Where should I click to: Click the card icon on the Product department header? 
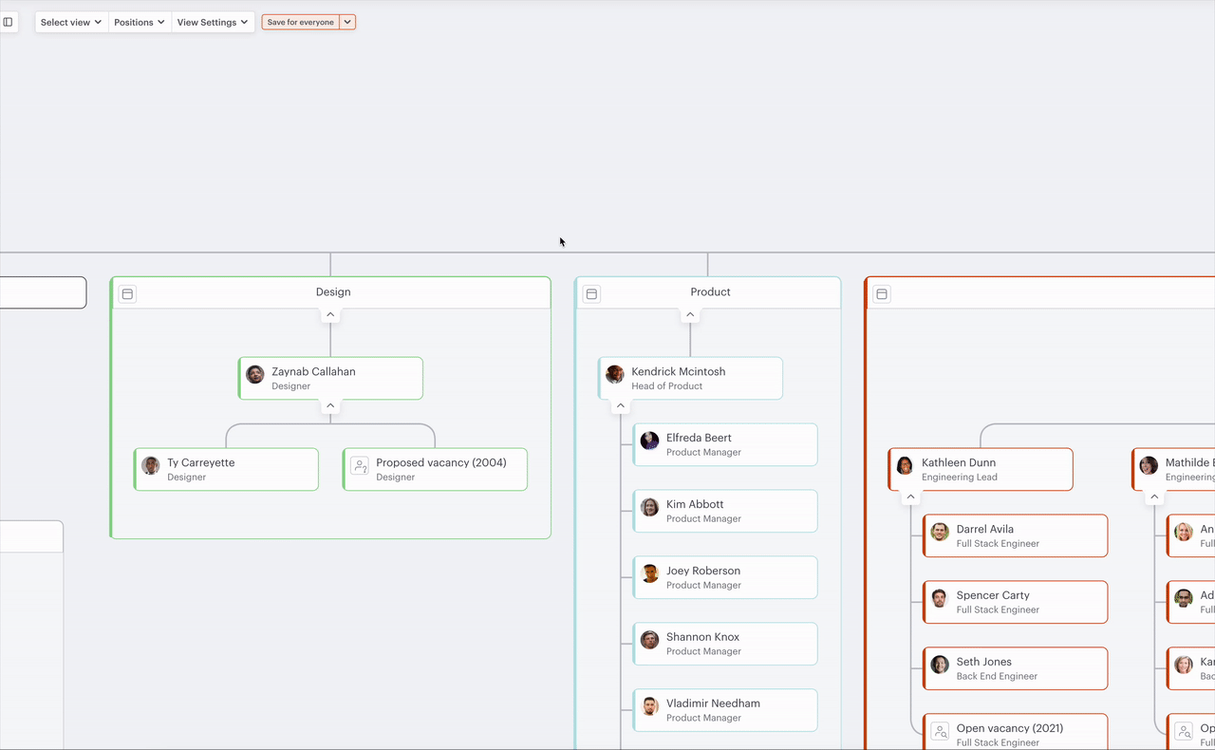pyautogui.click(x=591, y=293)
